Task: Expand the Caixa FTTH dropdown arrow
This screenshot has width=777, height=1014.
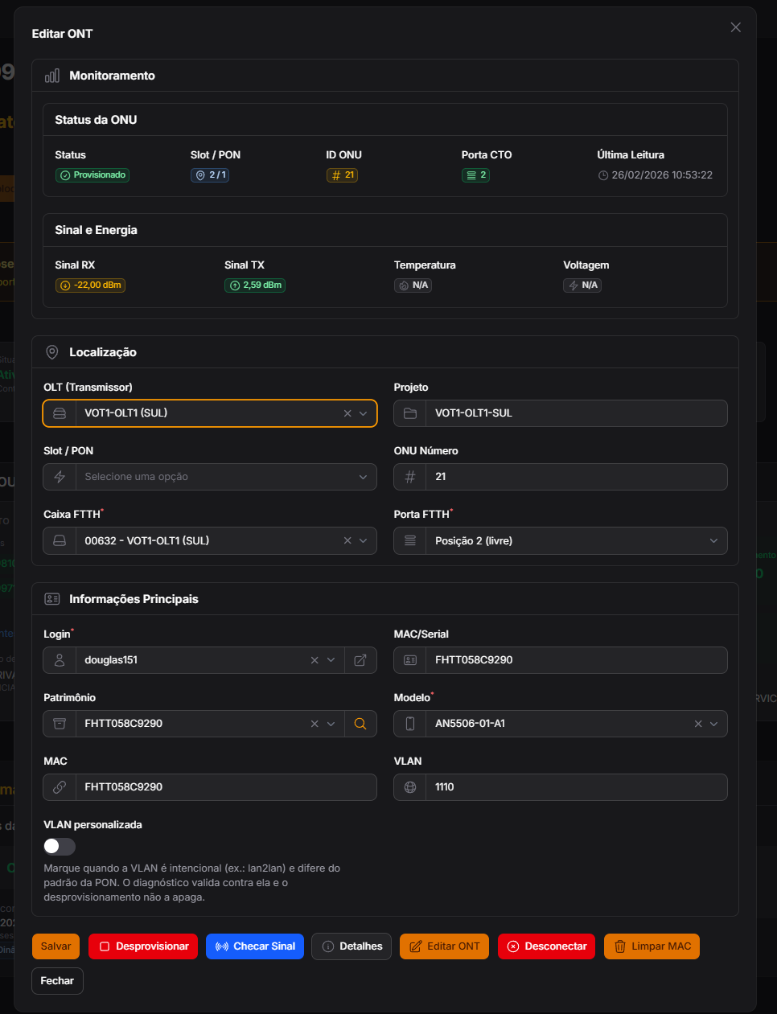Action: [x=364, y=540]
